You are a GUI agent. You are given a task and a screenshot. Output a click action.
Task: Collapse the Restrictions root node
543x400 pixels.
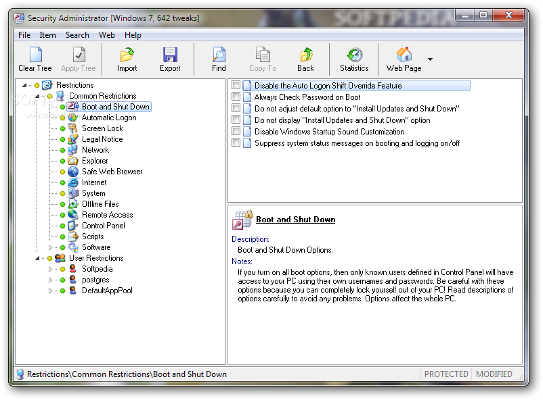click(24, 85)
